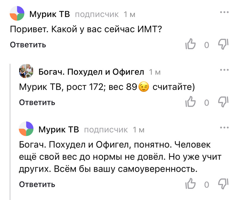Like the first Мурик ТВ comment

(x=190, y=44)
